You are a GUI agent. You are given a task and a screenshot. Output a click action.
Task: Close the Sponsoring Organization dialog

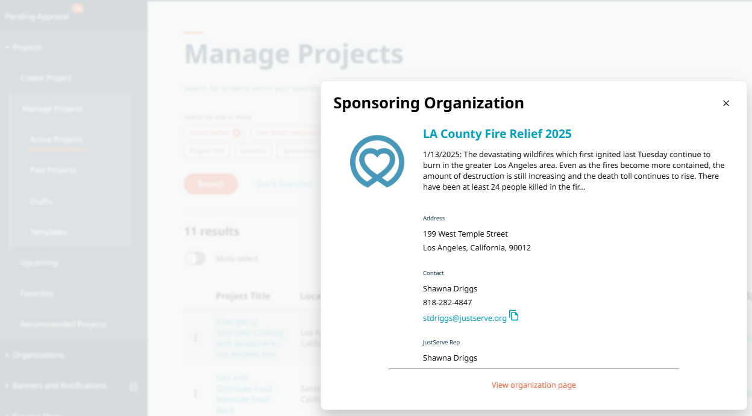726,104
